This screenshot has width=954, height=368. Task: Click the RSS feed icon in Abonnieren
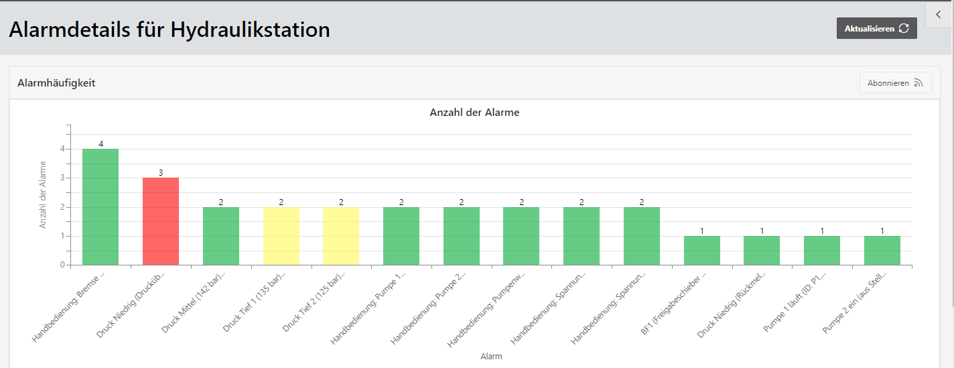918,83
